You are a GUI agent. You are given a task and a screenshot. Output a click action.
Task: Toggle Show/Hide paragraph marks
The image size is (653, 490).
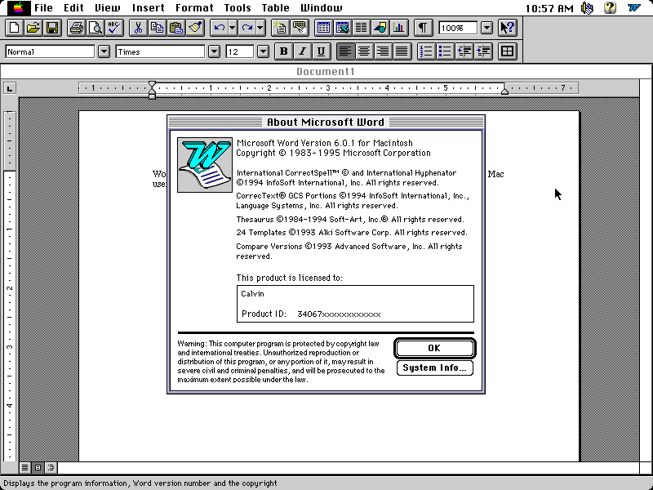coord(423,28)
